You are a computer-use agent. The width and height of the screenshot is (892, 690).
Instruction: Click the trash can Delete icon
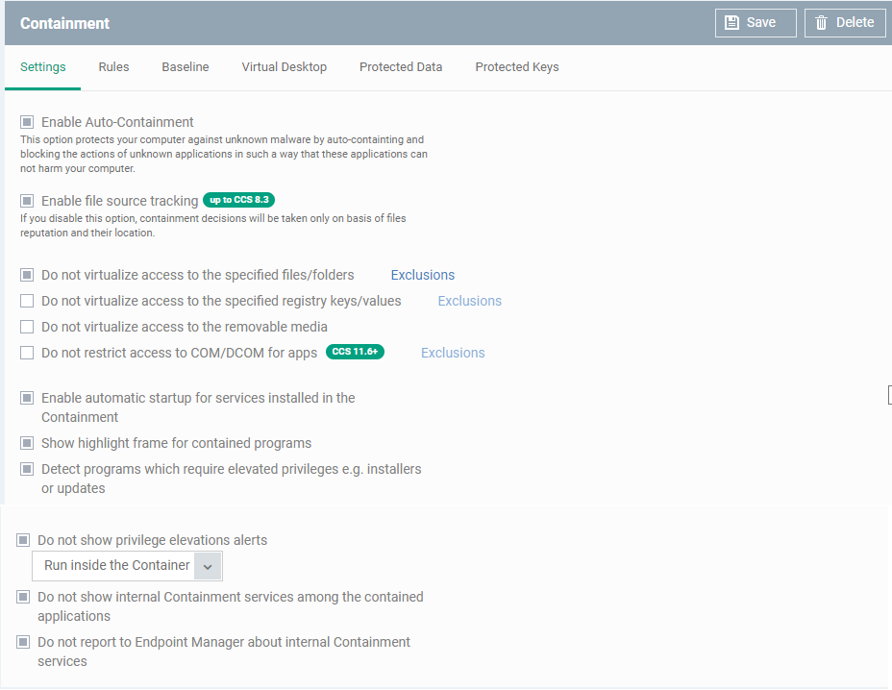coord(821,23)
